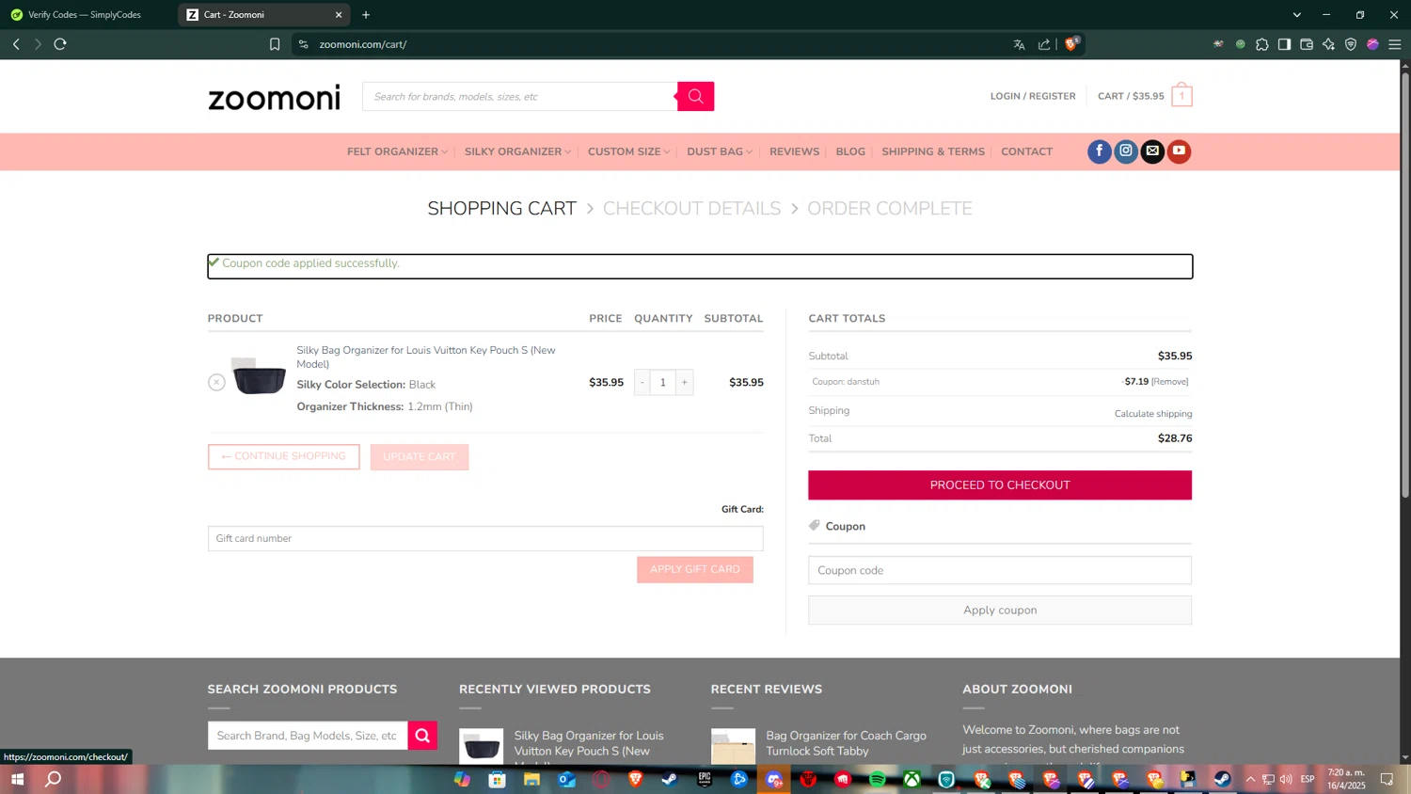Viewport: 1411px width, 794px height.
Task: Click the footer product search magnifier button
Action: [x=422, y=736]
